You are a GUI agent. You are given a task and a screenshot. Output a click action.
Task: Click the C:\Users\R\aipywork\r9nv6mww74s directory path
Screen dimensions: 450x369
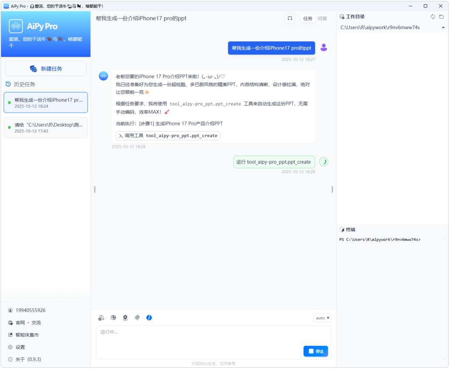click(380, 27)
